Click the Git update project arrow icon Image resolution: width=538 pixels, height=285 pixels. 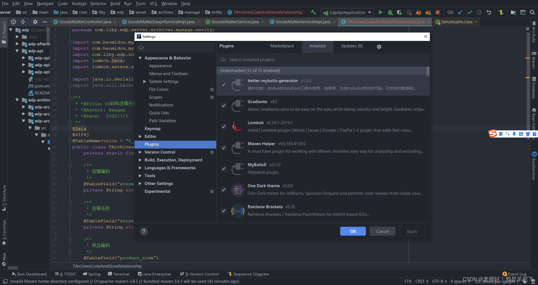point(460,12)
